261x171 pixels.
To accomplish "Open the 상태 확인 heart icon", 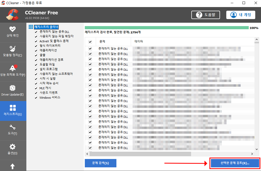I will [x=13, y=29].
